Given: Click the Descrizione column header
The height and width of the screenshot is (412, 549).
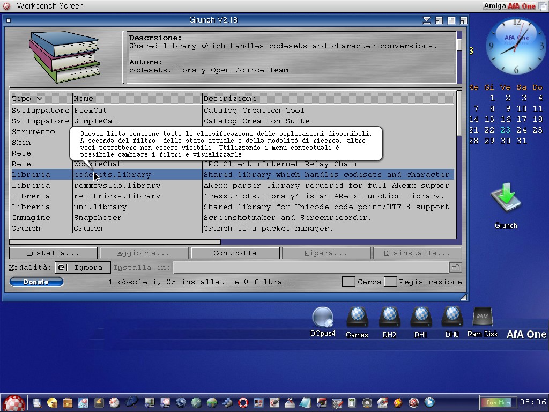Looking at the screenshot, I should click(x=328, y=98).
